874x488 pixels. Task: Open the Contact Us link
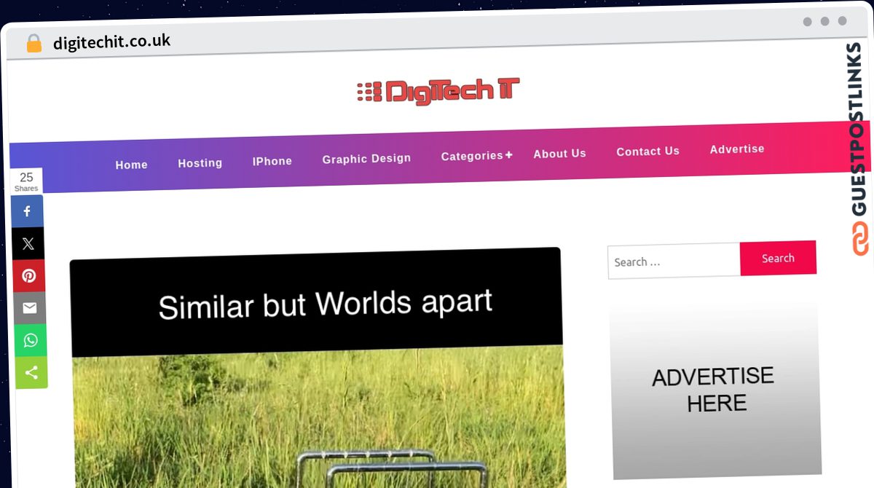point(648,151)
